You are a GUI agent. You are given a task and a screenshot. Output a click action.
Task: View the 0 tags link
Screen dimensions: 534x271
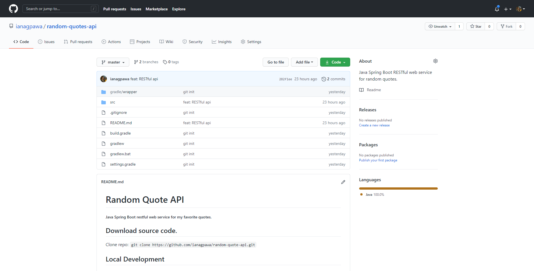171,62
